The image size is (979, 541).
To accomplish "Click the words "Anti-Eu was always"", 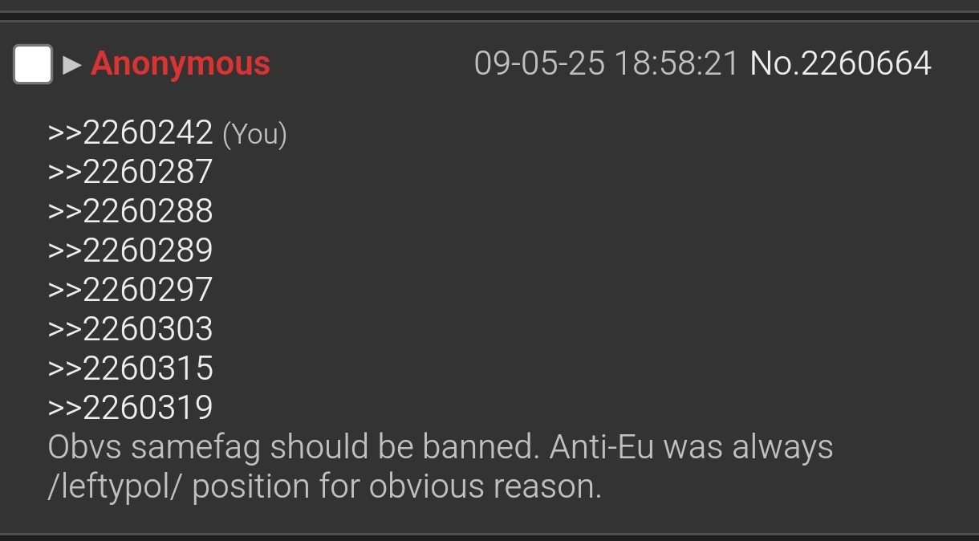I will point(691,447).
